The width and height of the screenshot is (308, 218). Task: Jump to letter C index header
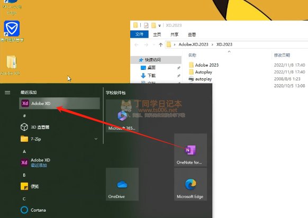(24, 199)
